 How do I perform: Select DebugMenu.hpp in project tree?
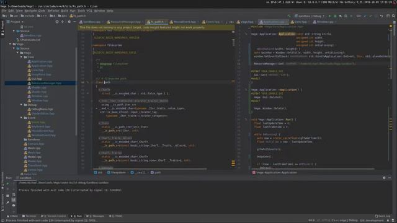click(40, 109)
